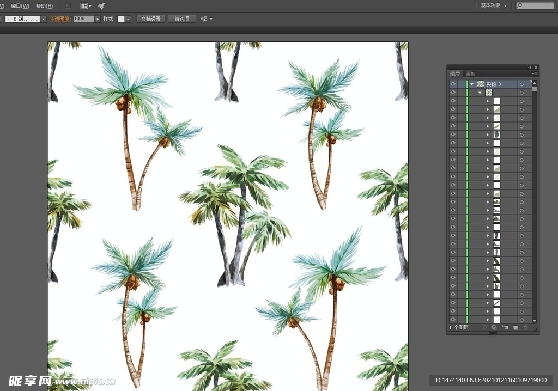This screenshot has height=391, width=558.
Task: Collapse the 央鲶 3 layer tree
Action: click(x=472, y=84)
